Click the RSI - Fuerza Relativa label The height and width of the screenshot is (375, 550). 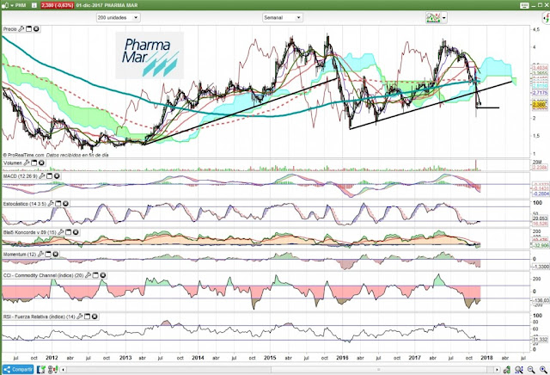40,317
